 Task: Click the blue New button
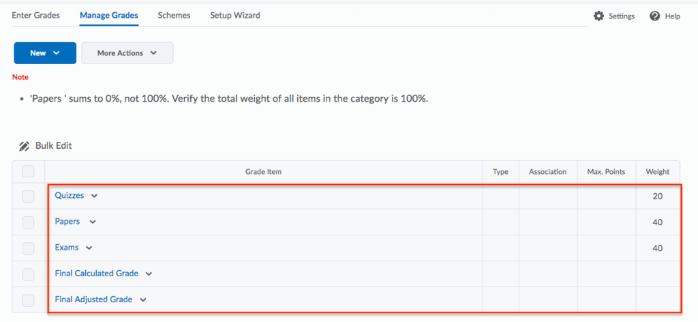coord(44,53)
